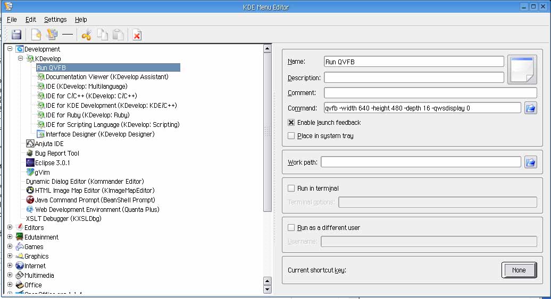551x299 pixels.
Task: Expand the Internet category
Action: click(x=10, y=266)
